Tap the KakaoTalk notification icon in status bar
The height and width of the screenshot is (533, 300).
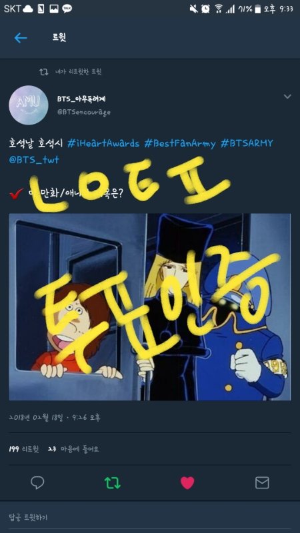(67, 9)
